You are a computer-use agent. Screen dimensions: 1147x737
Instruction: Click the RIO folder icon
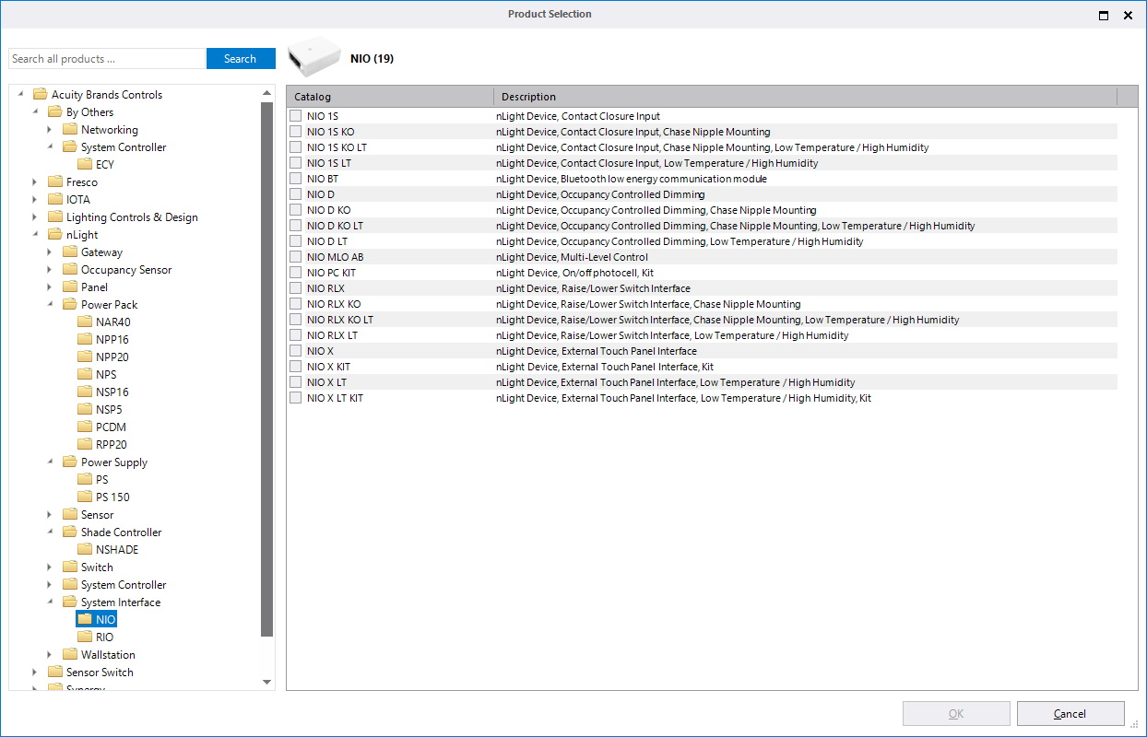[x=85, y=638]
